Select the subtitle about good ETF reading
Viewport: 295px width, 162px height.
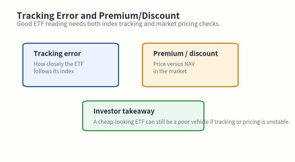(118, 24)
